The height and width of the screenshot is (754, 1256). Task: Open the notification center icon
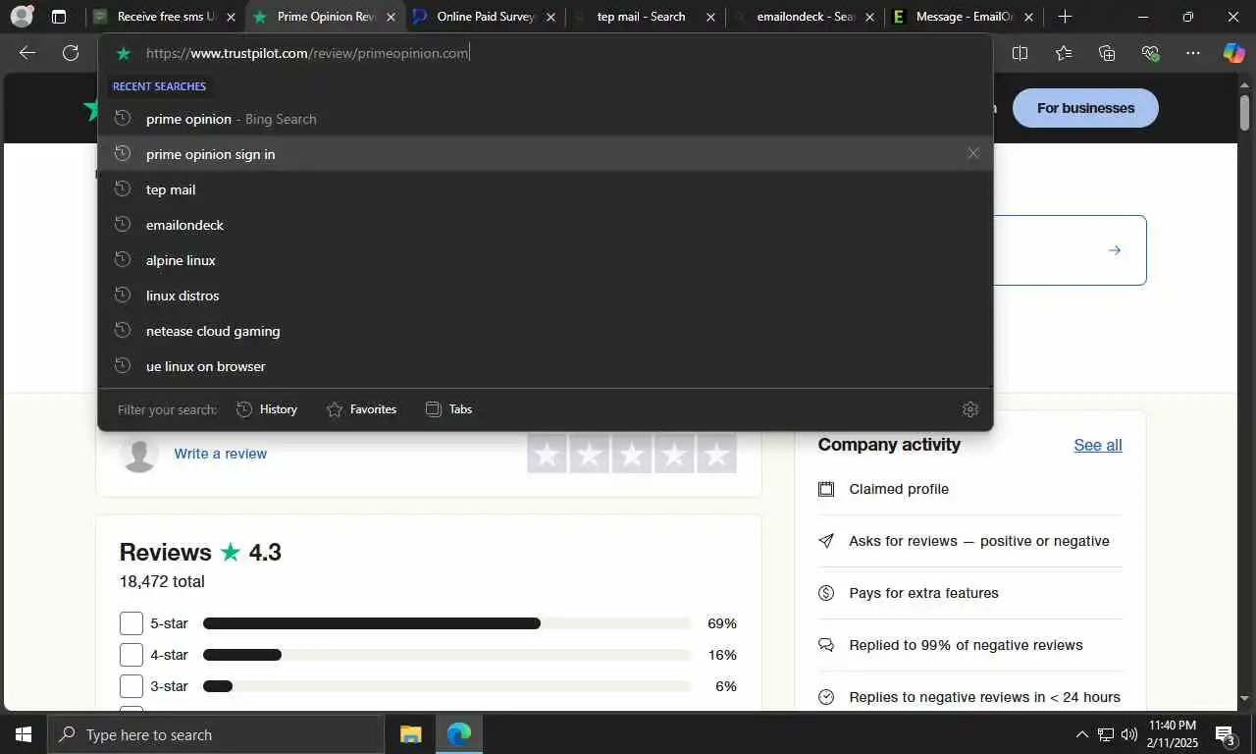1226,734
